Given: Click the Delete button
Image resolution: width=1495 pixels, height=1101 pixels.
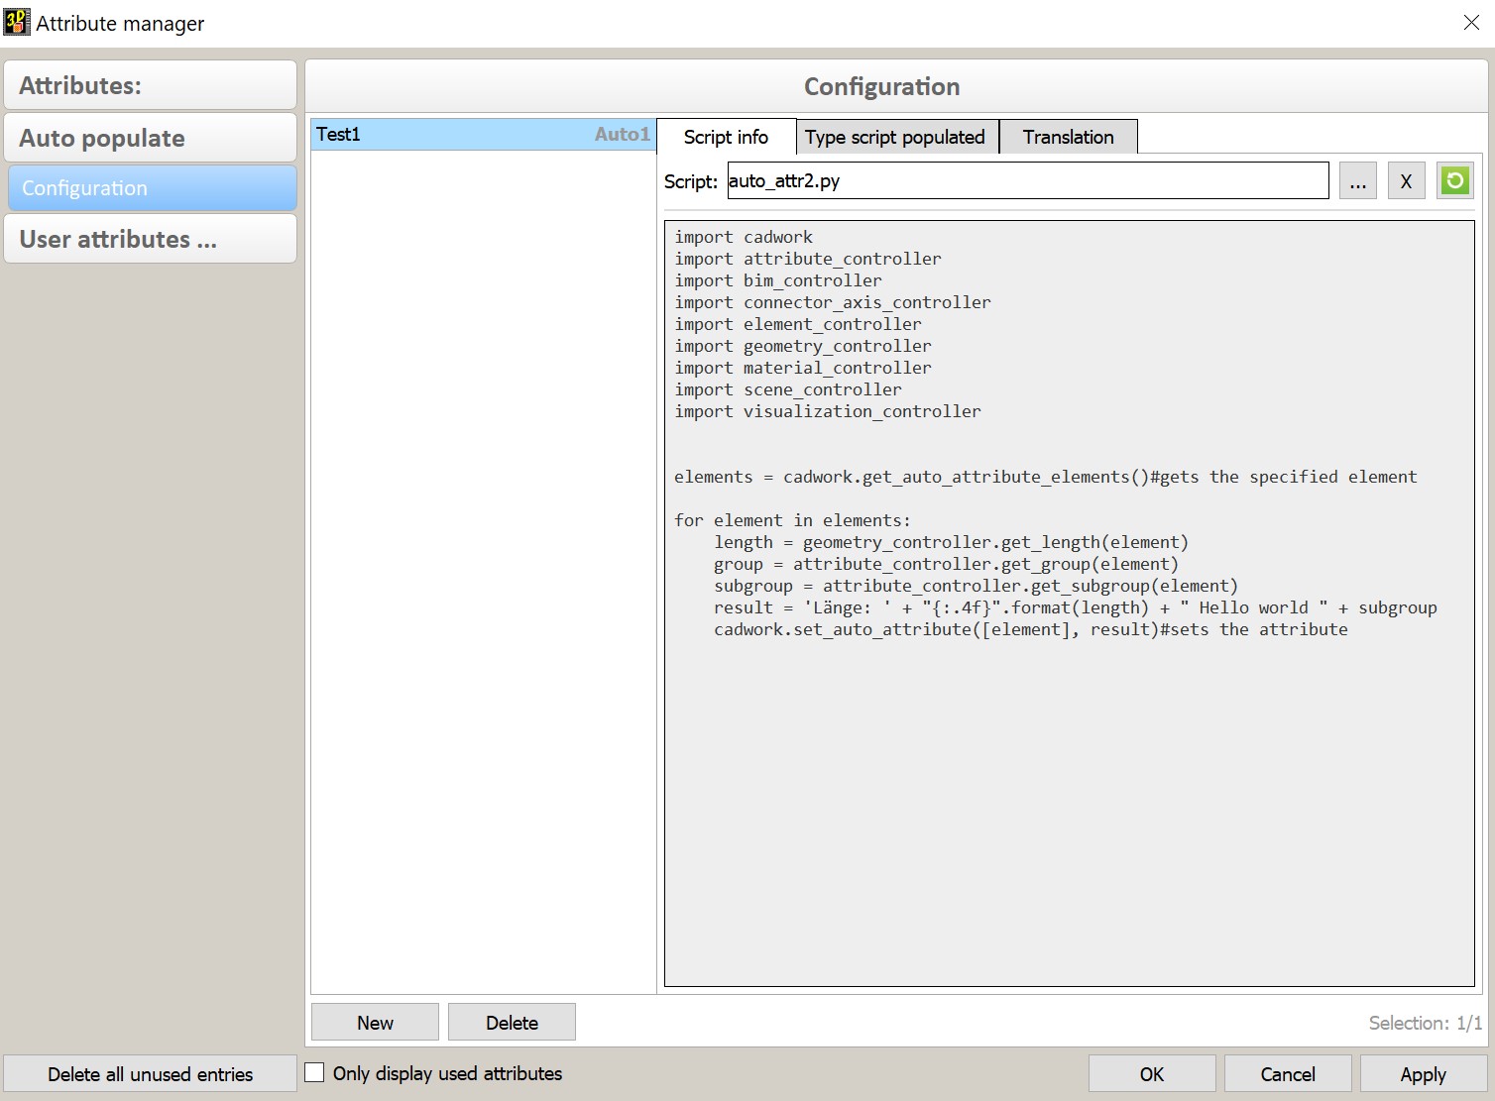Looking at the screenshot, I should [512, 1022].
